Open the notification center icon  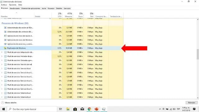point(194,109)
